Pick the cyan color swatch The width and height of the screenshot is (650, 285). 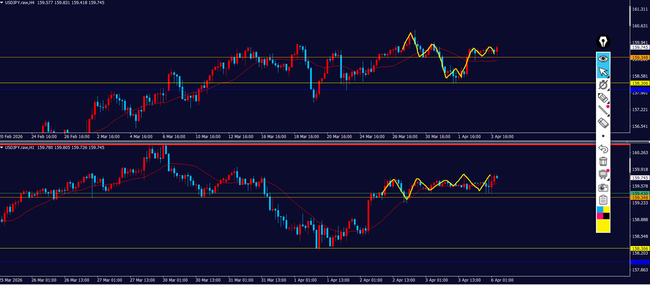pos(600,209)
